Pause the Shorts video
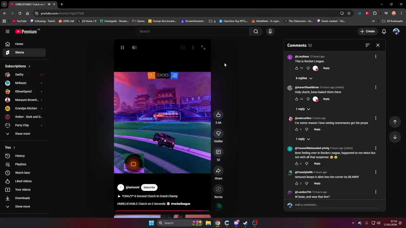Screen dimensions: 406x228 click(x=122, y=47)
